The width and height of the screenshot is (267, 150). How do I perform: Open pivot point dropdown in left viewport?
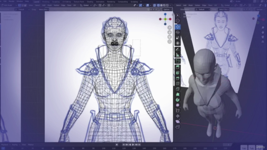[95, 5]
